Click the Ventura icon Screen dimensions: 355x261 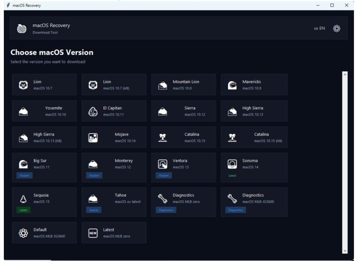(x=163, y=164)
